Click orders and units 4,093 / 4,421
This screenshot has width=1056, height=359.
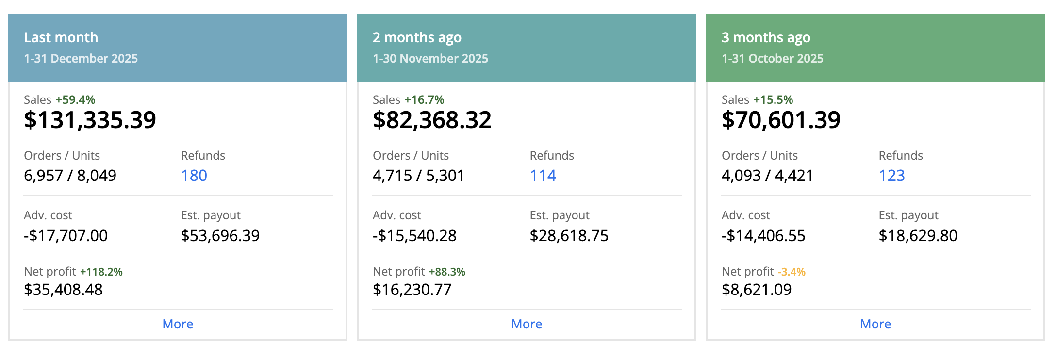point(767,176)
